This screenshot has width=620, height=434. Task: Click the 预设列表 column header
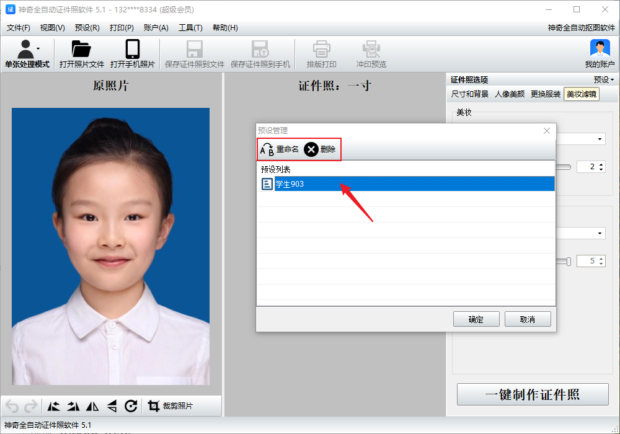point(276,169)
